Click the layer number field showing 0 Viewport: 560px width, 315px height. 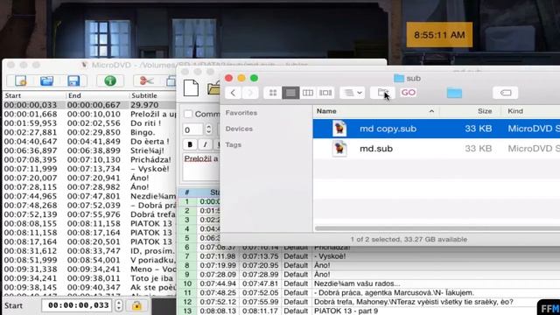(192, 129)
